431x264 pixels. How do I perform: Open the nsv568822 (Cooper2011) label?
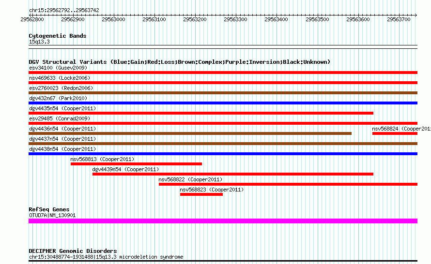click(190, 179)
